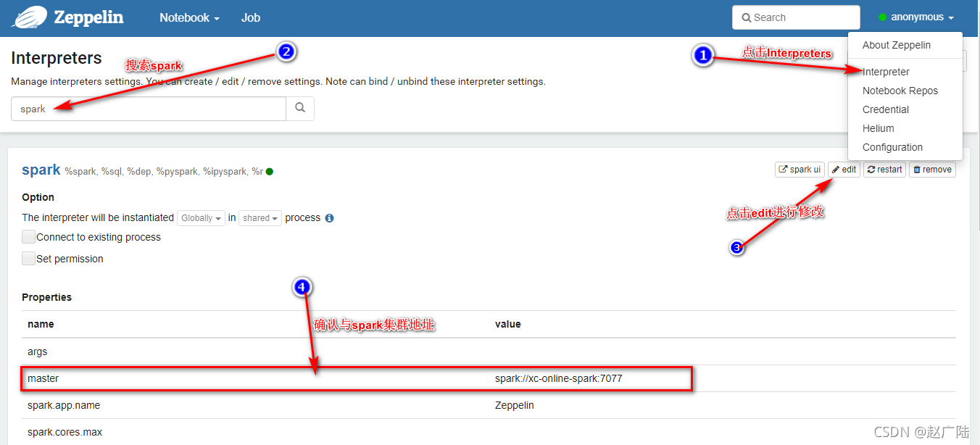Select Interpreter from the user menu
This screenshot has width=980, height=445.
point(886,72)
